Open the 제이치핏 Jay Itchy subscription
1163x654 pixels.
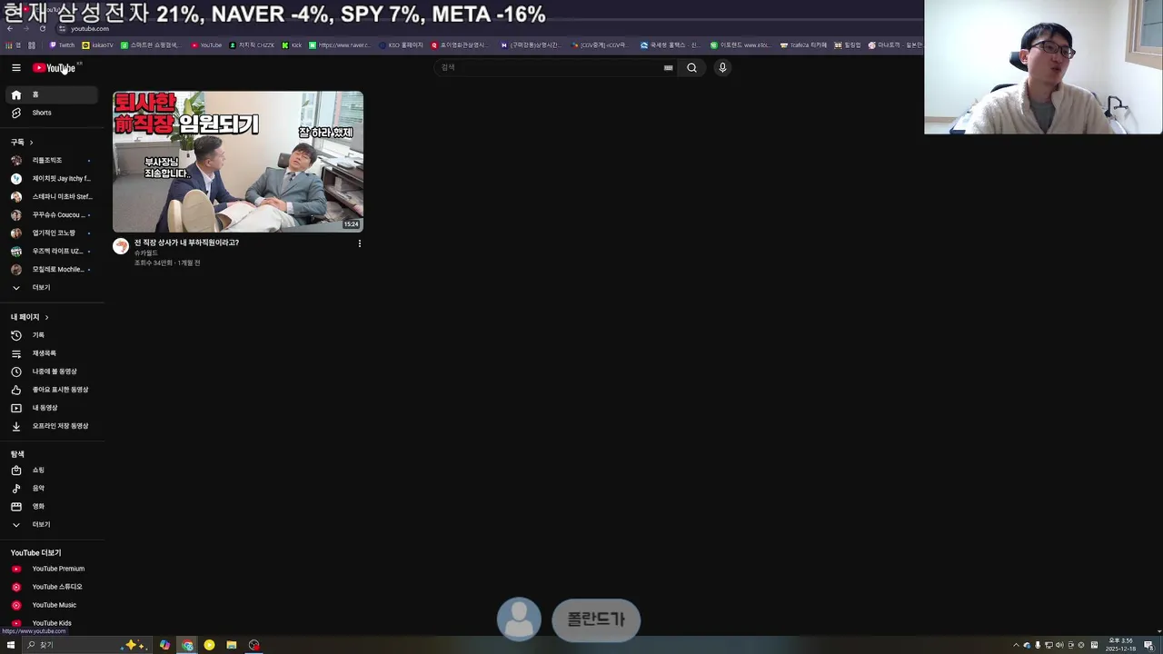[52, 178]
